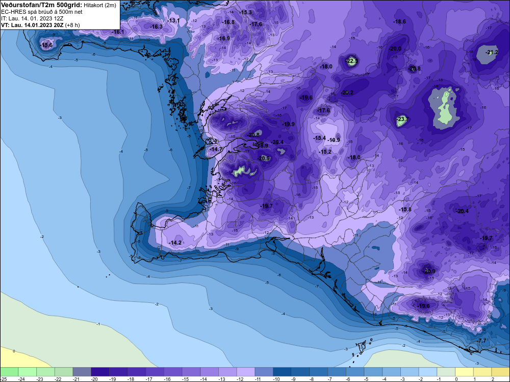Select the -15.2 temperature value
This screenshot has width=510, height=382.
[x=325, y=152]
